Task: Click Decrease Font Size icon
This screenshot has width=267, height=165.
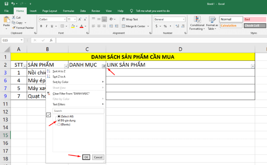Action: click(85, 20)
